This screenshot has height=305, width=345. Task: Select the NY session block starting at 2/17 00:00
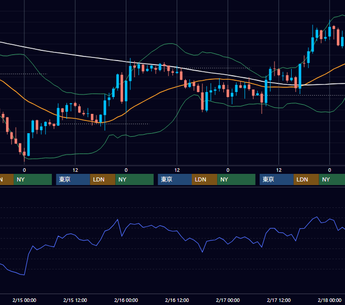pyautogui.click(x=236, y=179)
